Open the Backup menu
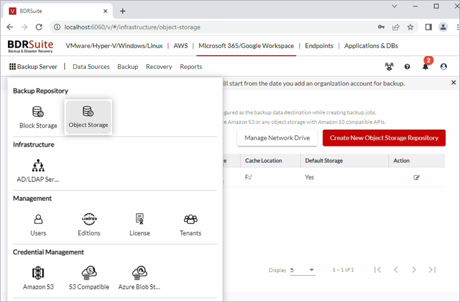Image resolution: width=460 pixels, height=302 pixels. pos(128,67)
